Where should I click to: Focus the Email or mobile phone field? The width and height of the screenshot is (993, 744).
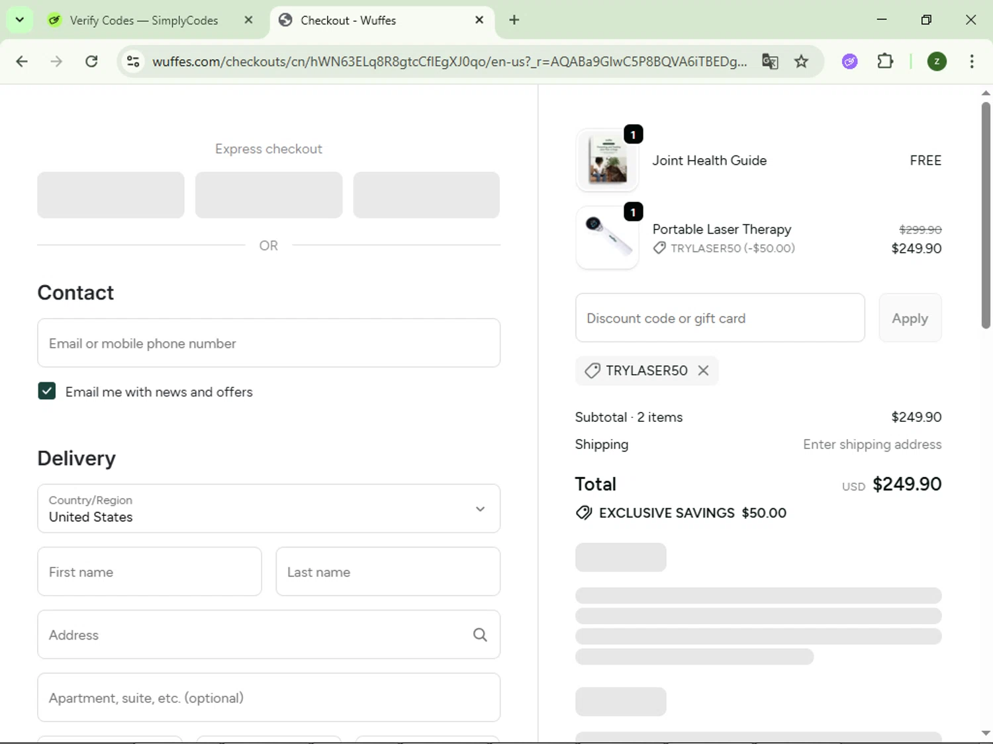click(269, 343)
